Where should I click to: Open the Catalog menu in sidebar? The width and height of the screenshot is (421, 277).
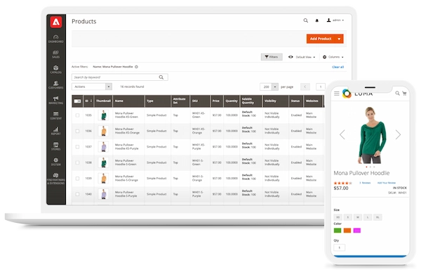[x=56, y=70]
